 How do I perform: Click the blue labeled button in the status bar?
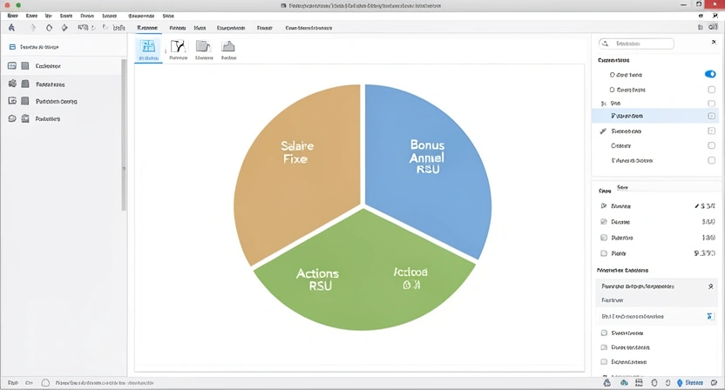pyautogui.click(x=689, y=382)
